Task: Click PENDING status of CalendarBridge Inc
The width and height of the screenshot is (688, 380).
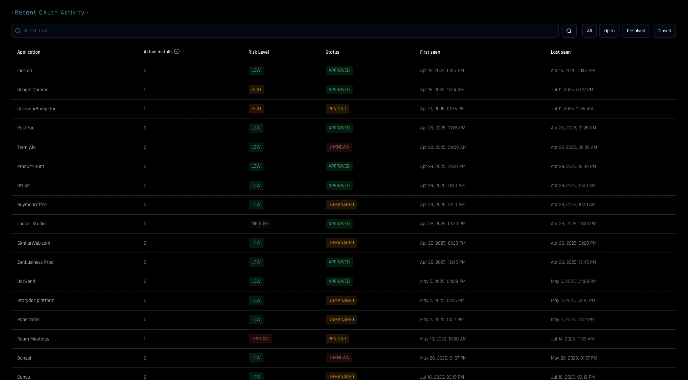Action: click(x=337, y=109)
